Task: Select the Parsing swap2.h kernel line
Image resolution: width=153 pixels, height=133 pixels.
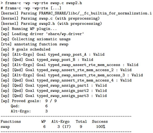Action: 52,24
